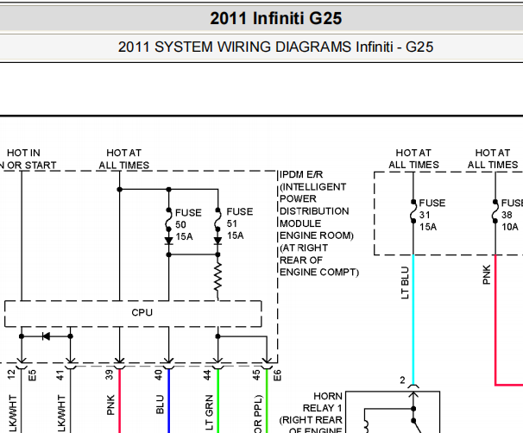The height and width of the screenshot is (433, 523).
Task: Click the "FUSE 51 15A" label
Action: click(x=239, y=223)
